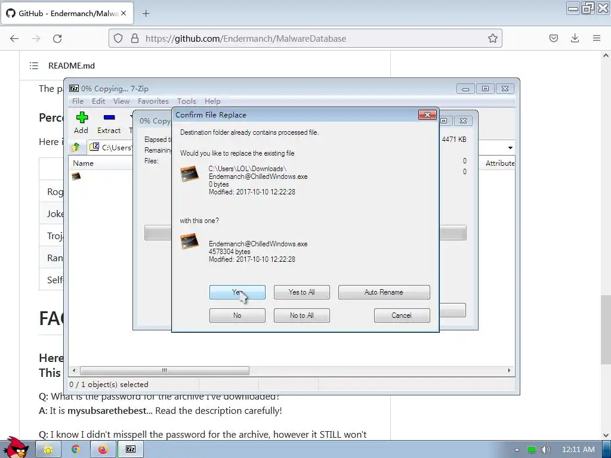This screenshot has height=458, width=611.
Task: Click the Yes to All button
Action: coord(301,292)
